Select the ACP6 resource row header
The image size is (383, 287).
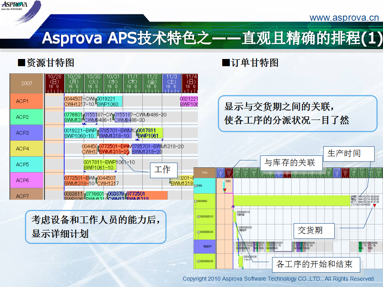point(26,180)
